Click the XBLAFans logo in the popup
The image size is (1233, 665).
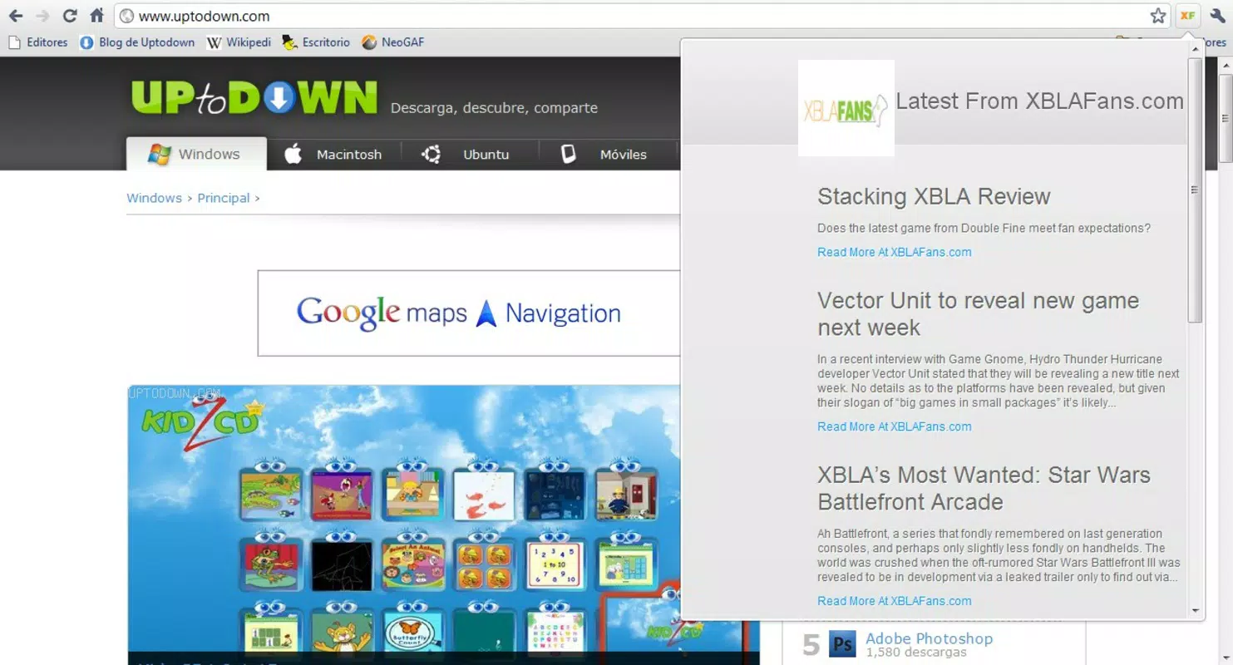point(846,108)
